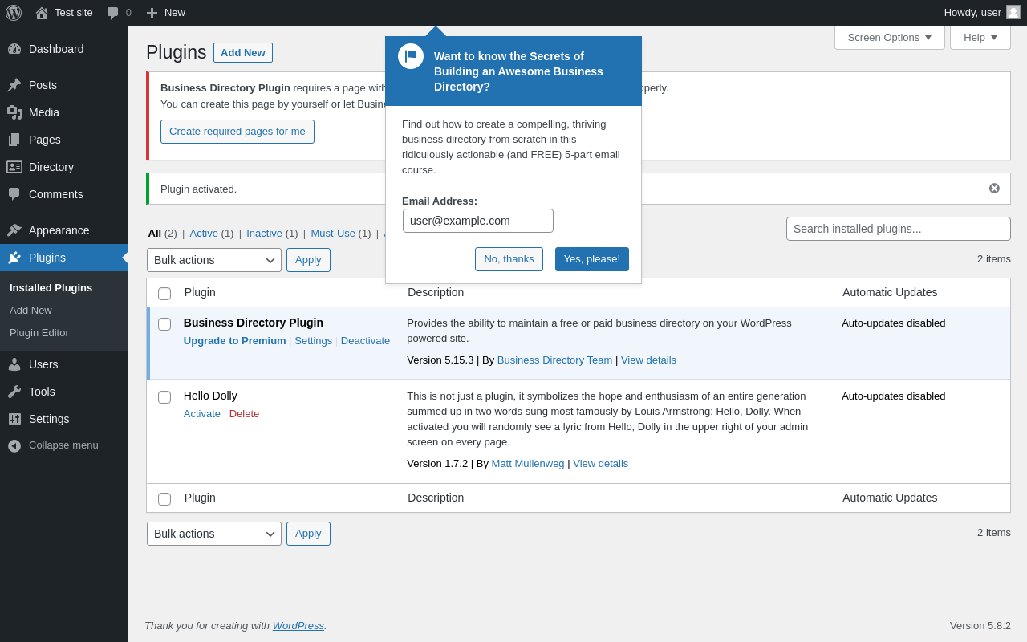Tick the Hello Dolly checkbox
This screenshot has width=1027, height=642.
point(164,397)
